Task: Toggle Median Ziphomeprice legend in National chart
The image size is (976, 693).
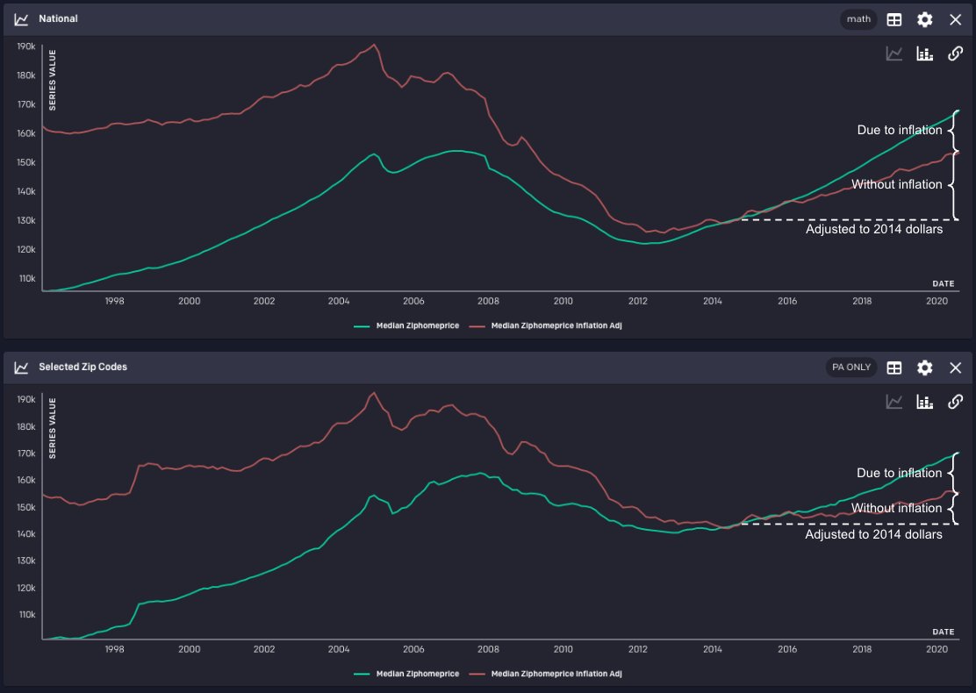Action: pos(406,325)
